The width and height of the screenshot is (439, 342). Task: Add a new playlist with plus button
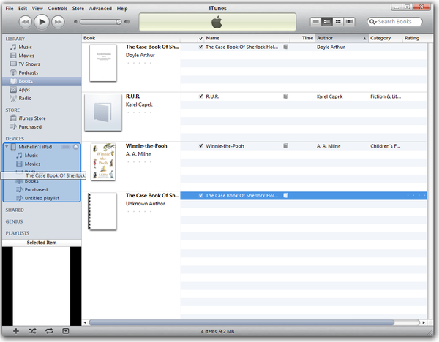(x=16, y=331)
